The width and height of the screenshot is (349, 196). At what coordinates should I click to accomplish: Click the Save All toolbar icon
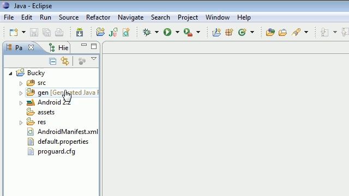(46, 33)
